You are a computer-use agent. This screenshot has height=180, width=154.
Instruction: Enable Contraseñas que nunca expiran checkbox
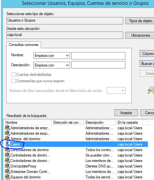pyautogui.click(x=13, y=81)
